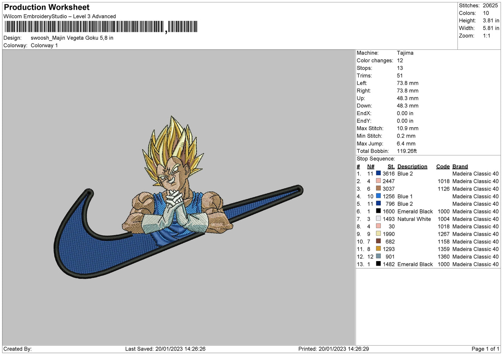
Task: Pick the Blue 1 color swatch
Action: point(378,196)
